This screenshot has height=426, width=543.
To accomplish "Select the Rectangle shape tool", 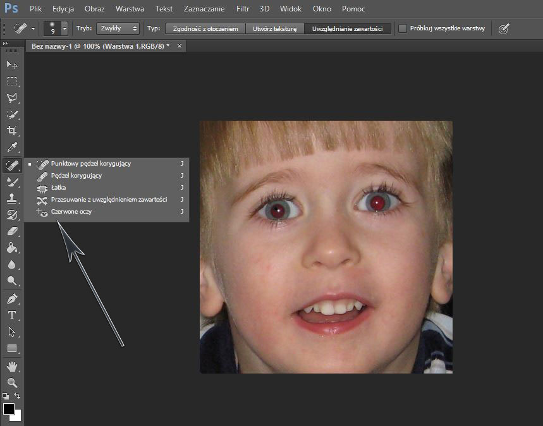I will point(12,348).
